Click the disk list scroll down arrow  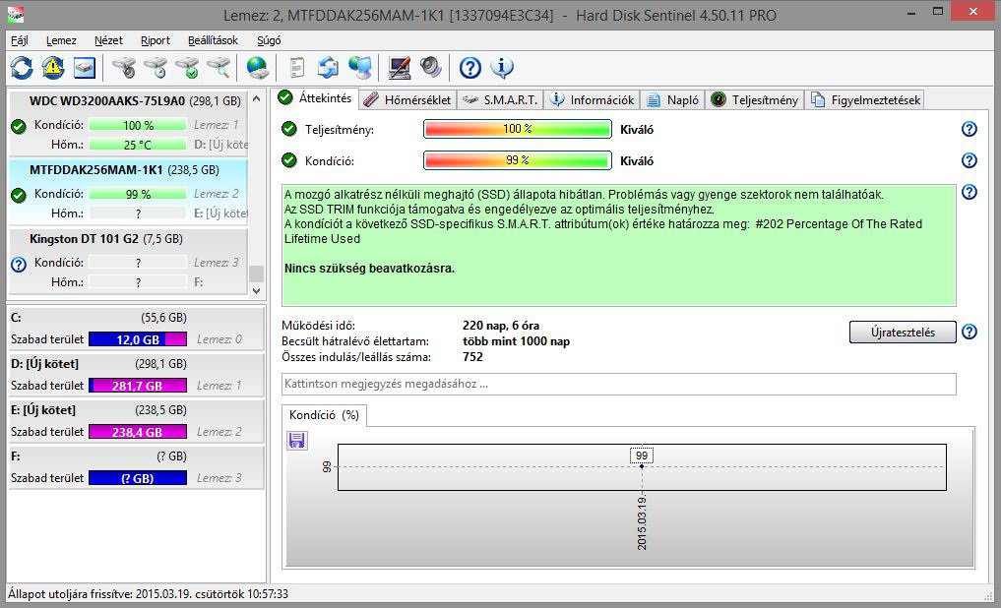click(257, 290)
